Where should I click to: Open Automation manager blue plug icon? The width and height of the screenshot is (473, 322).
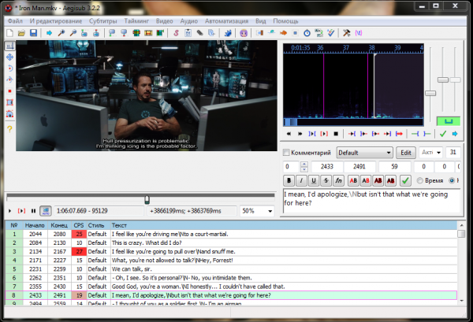point(228,33)
